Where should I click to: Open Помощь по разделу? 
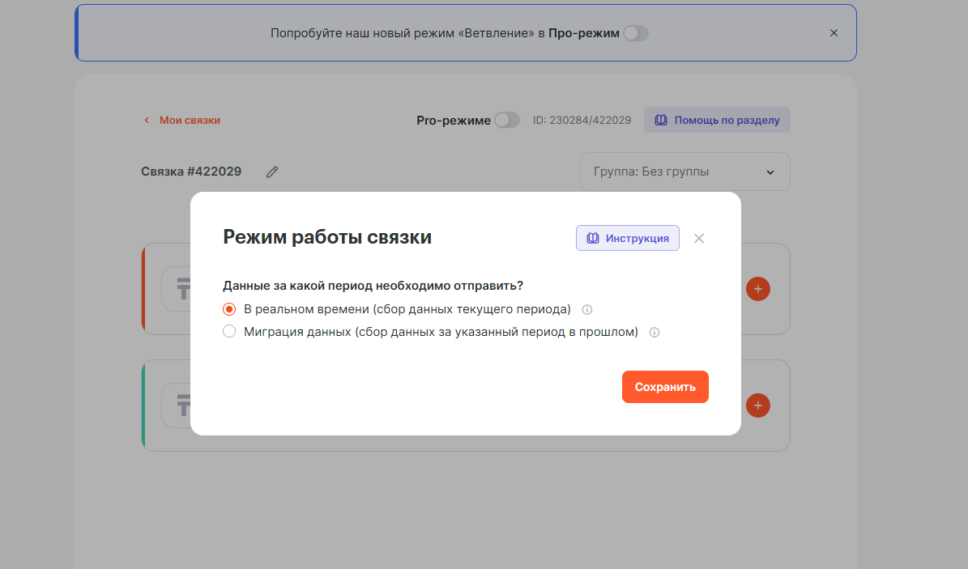(x=717, y=120)
